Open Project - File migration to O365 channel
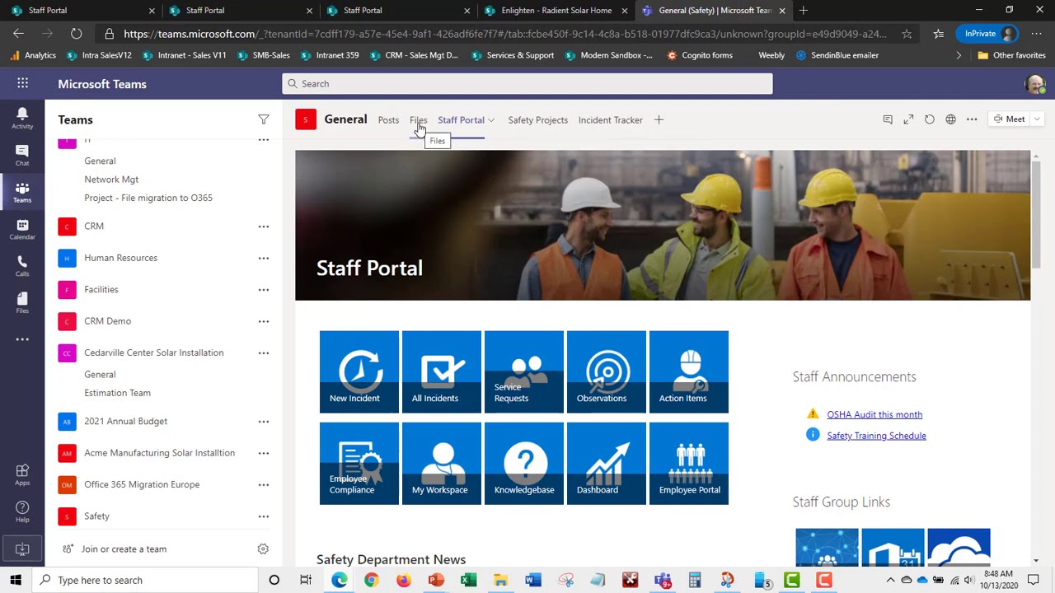This screenshot has width=1055, height=593. tap(148, 198)
